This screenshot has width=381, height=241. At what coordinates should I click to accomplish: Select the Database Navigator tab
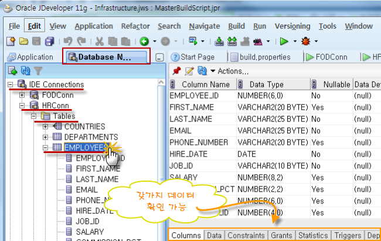pyautogui.click(x=106, y=57)
